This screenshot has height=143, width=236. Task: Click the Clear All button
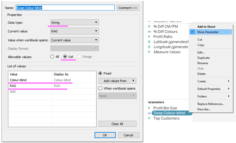coord(118,124)
